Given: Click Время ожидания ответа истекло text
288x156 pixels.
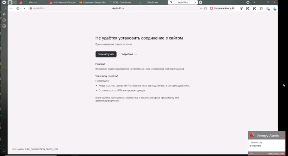Looking at the screenshot, I should [x=114, y=44].
